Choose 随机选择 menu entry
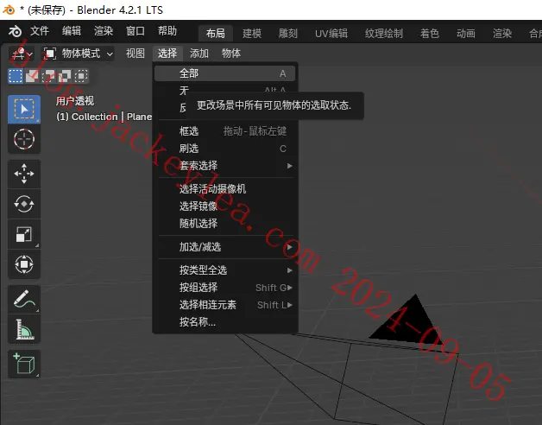542x425 pixels. pyautogui.click(x=224, y=224)
